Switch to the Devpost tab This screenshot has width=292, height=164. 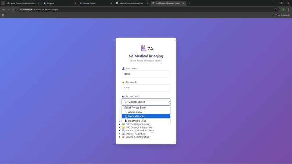pyautogui.click(x=59, y=3)
